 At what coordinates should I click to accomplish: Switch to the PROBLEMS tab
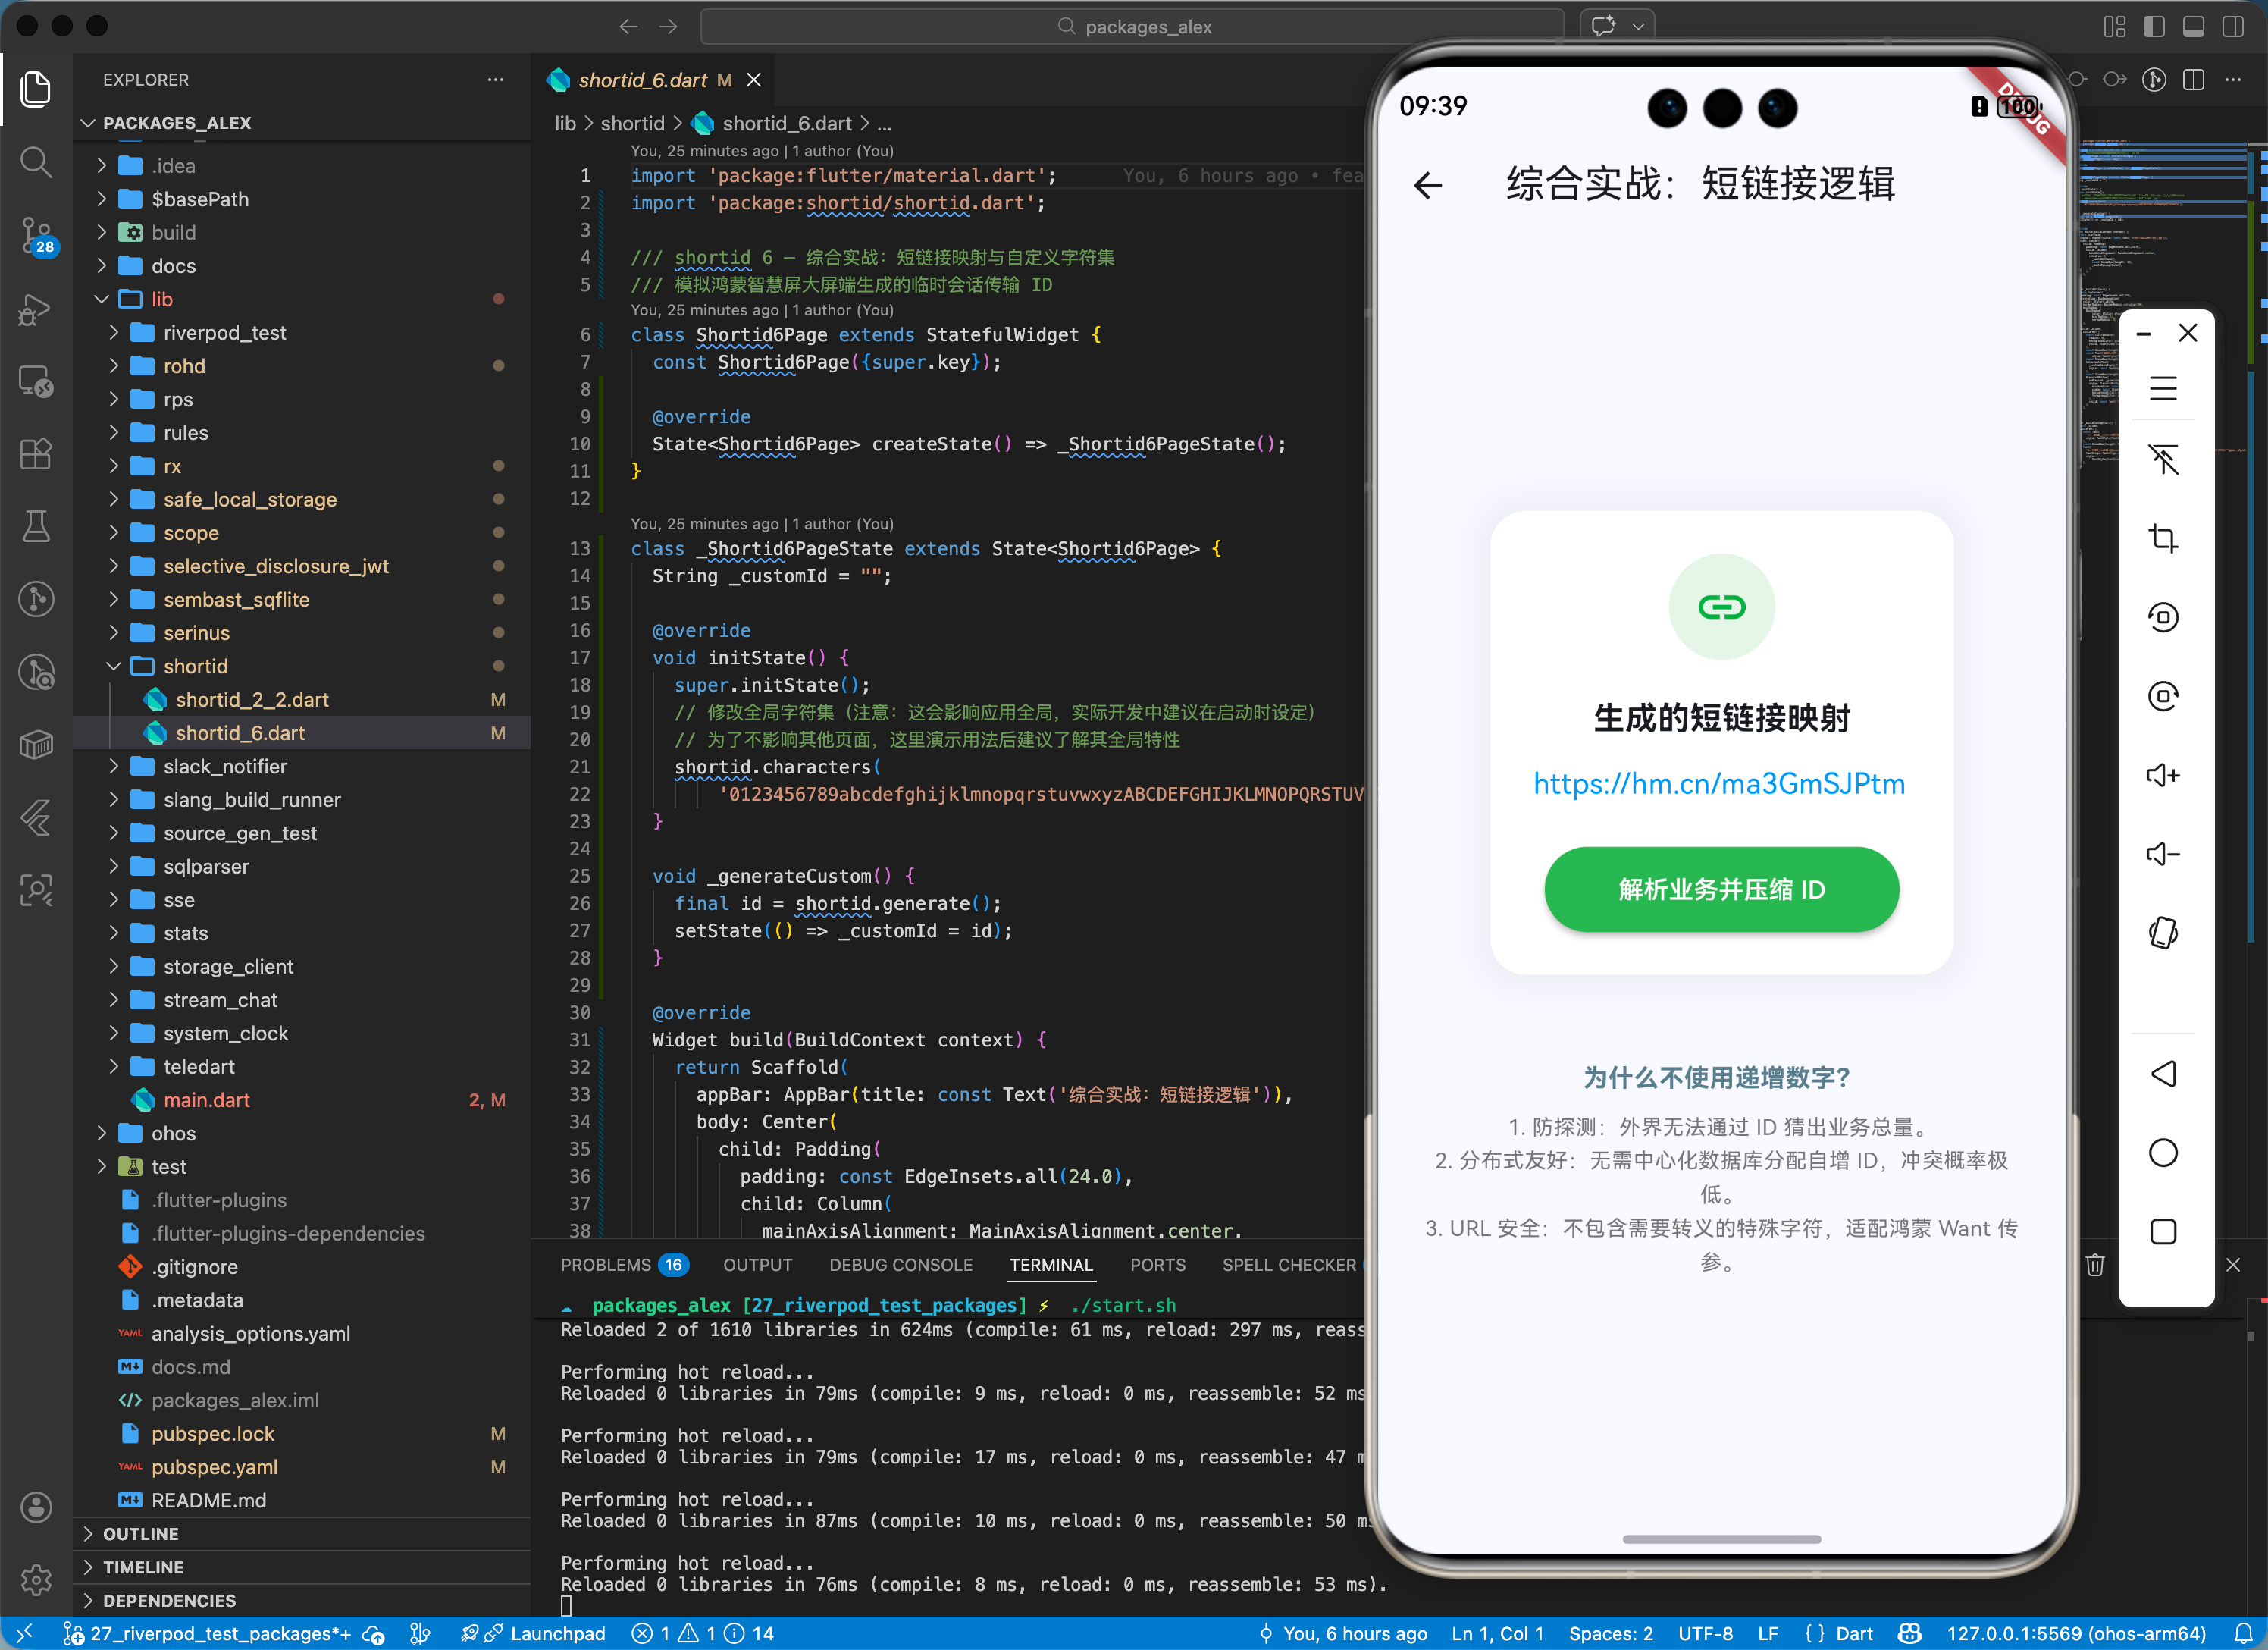pos(605,1265)
